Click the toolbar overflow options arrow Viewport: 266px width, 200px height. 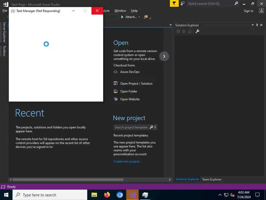click(x=150, y=18)
